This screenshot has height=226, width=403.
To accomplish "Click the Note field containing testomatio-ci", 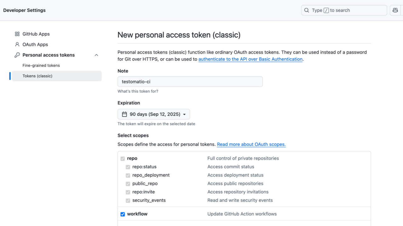I will [x=190, y=81].
